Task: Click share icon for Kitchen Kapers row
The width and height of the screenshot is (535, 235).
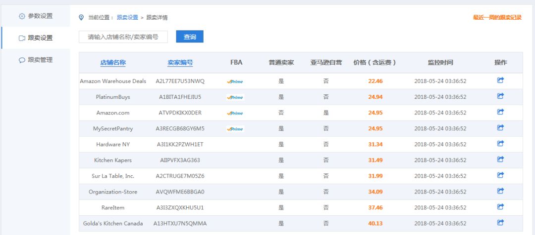Action: tap(500, 159)
